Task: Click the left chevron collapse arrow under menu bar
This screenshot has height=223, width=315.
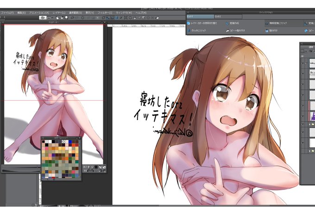Action: click(5, 18)
